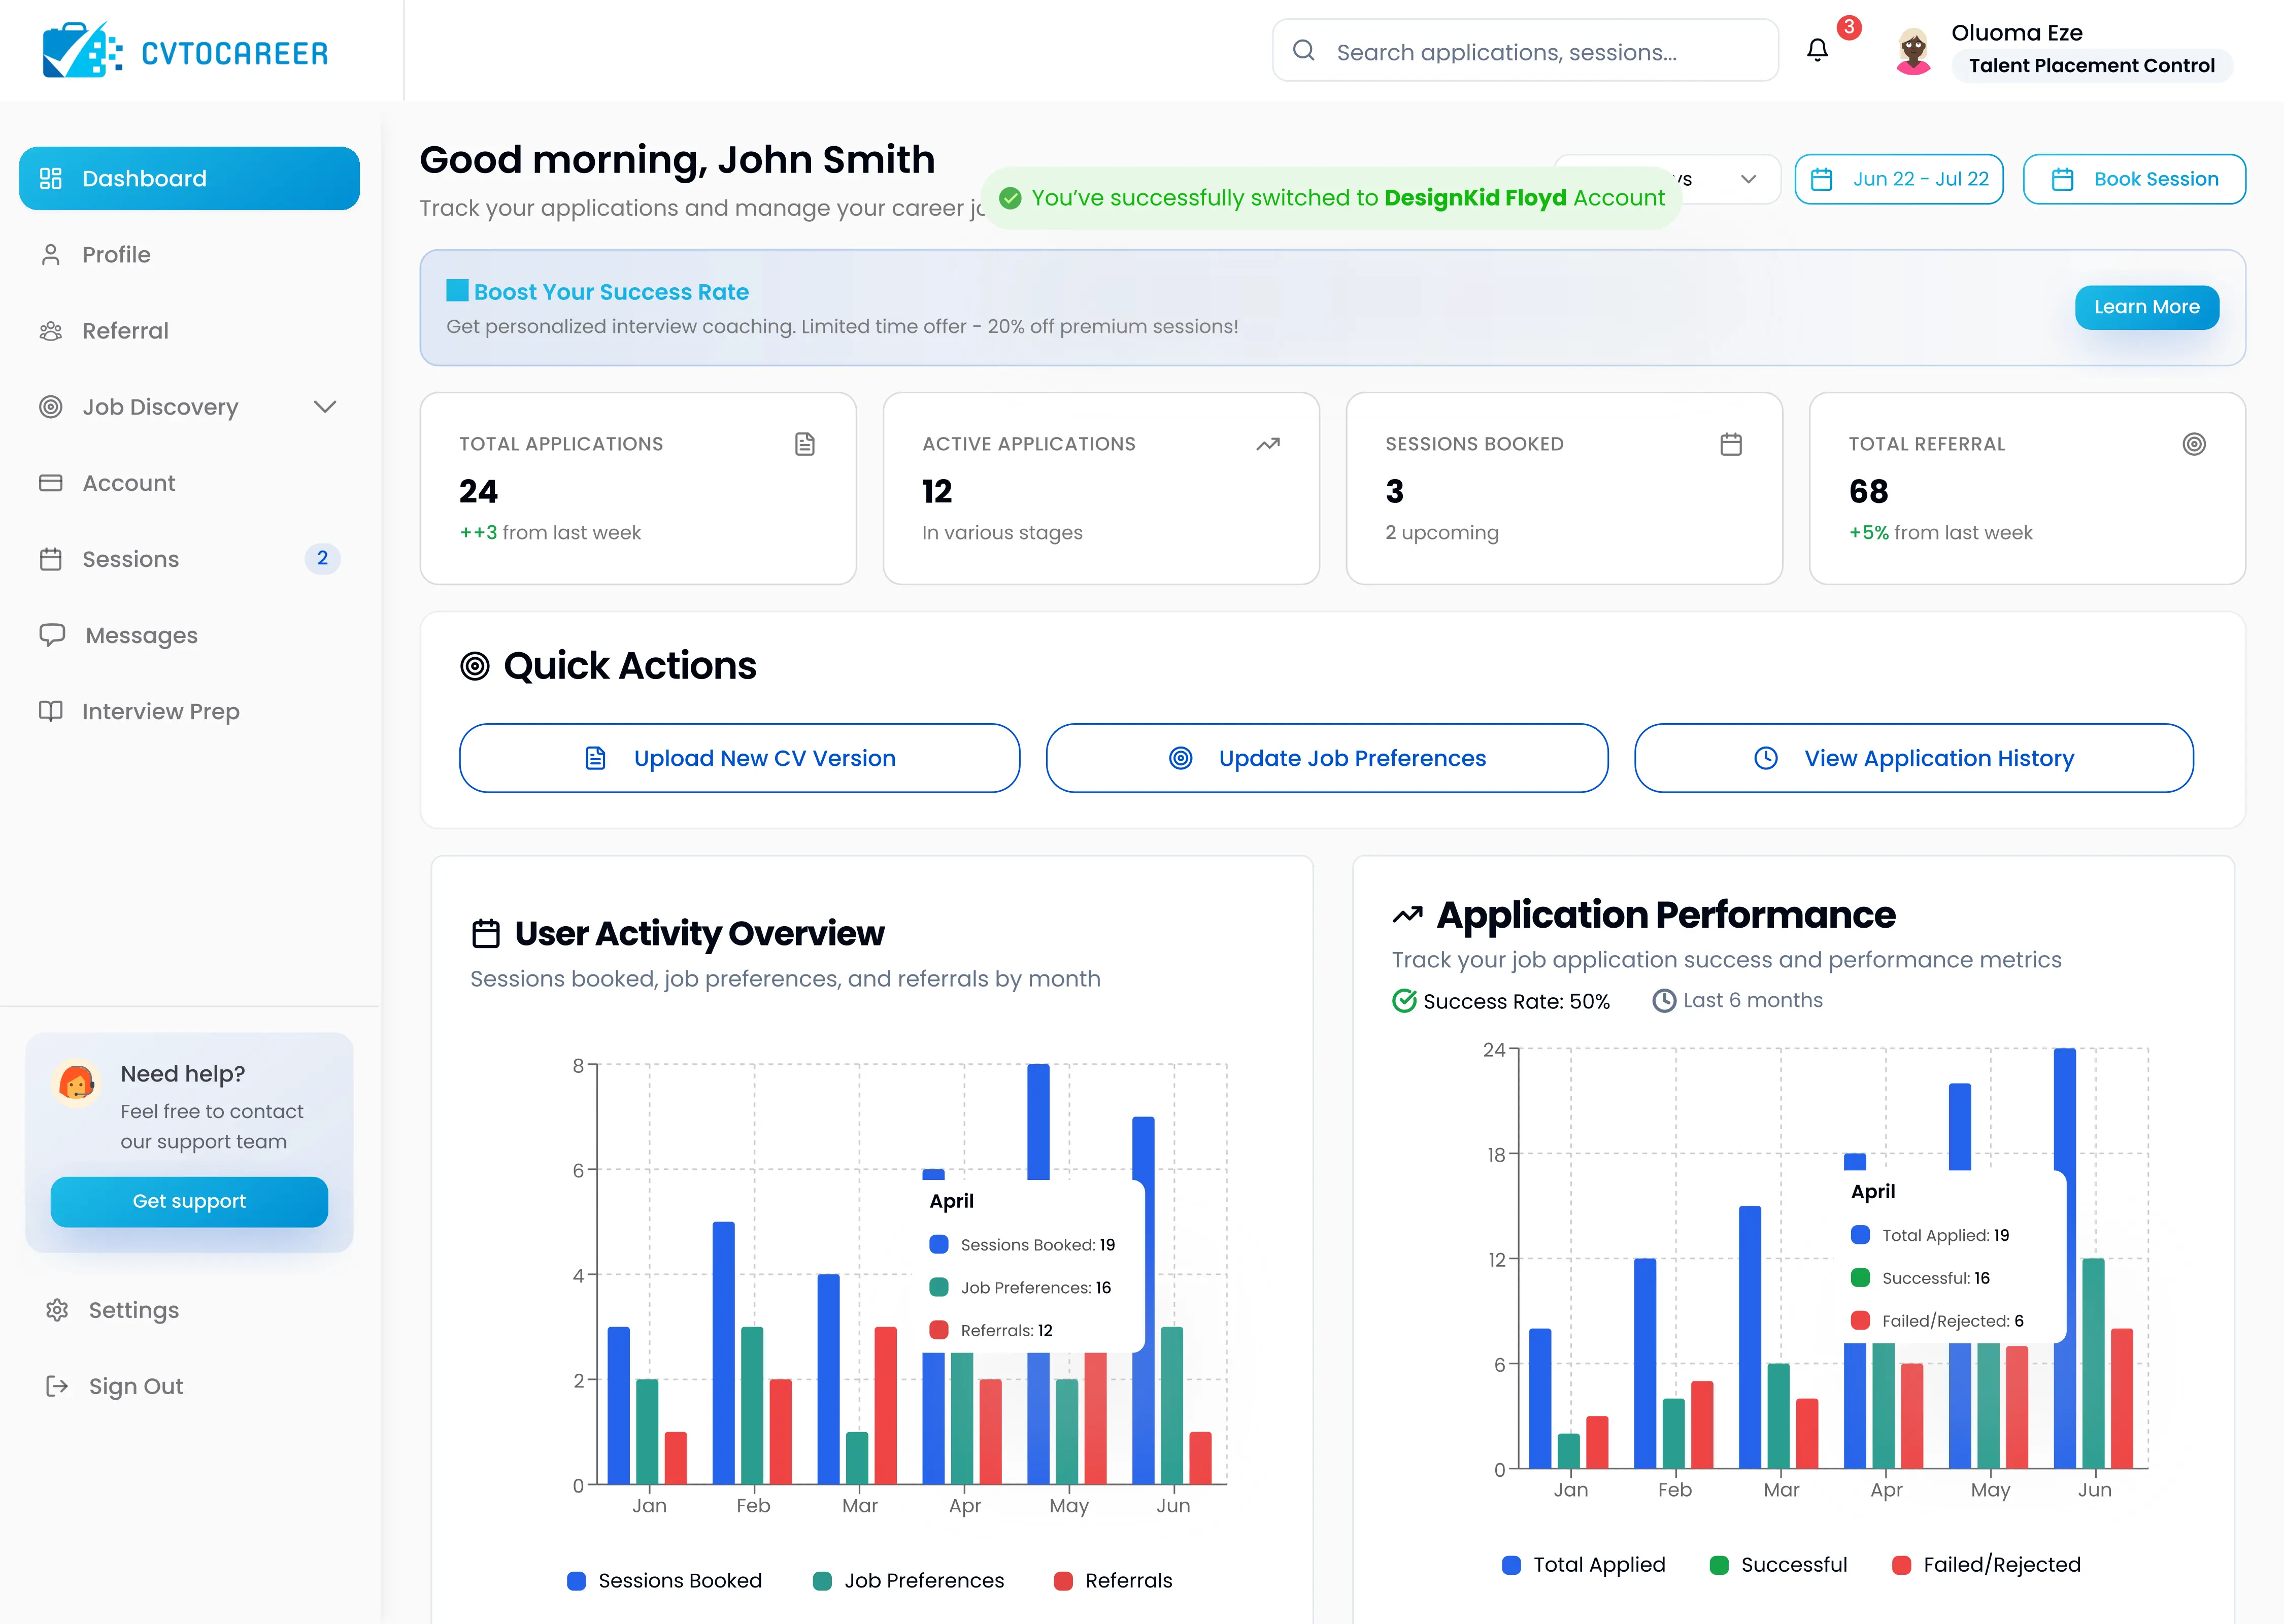Screen dimensions: 2284x1624
Task: Click Sign Out
Action: pyautogui.click(x=189, y=1386)
